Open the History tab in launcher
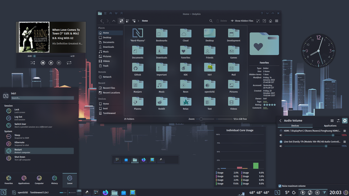Image resolution: width=349 pixels, height=196 pixels. pyautogui.click(x=54, y=180)
